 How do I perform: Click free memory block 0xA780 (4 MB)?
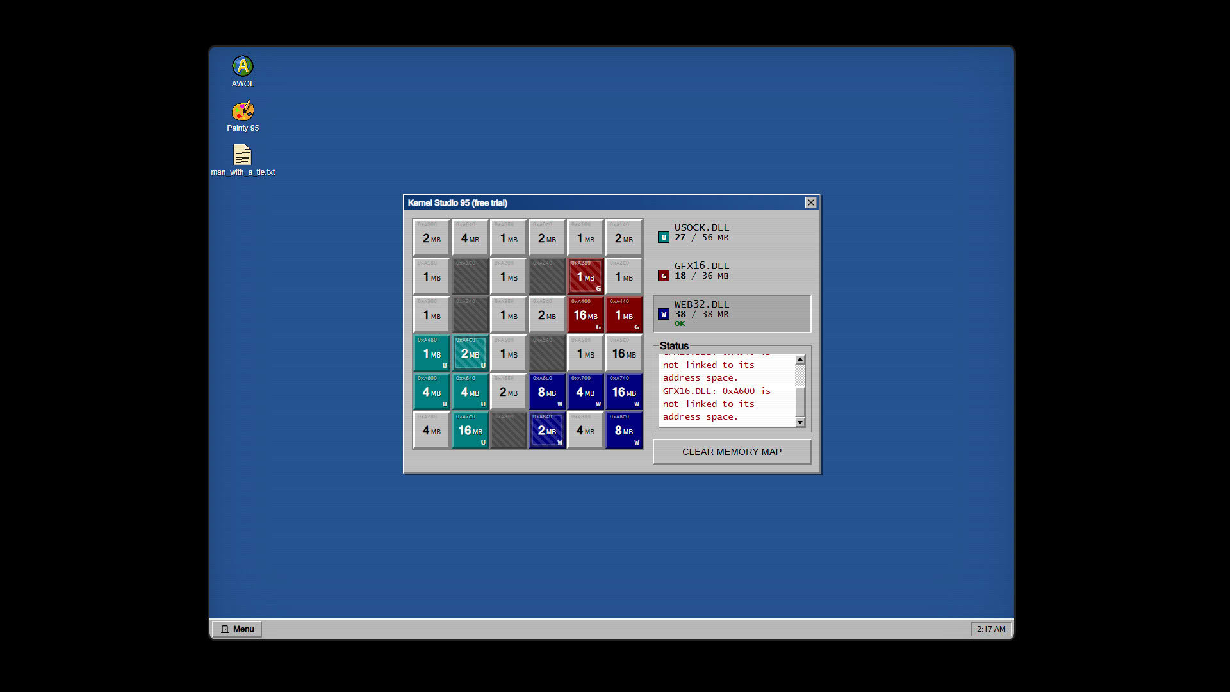432,430
